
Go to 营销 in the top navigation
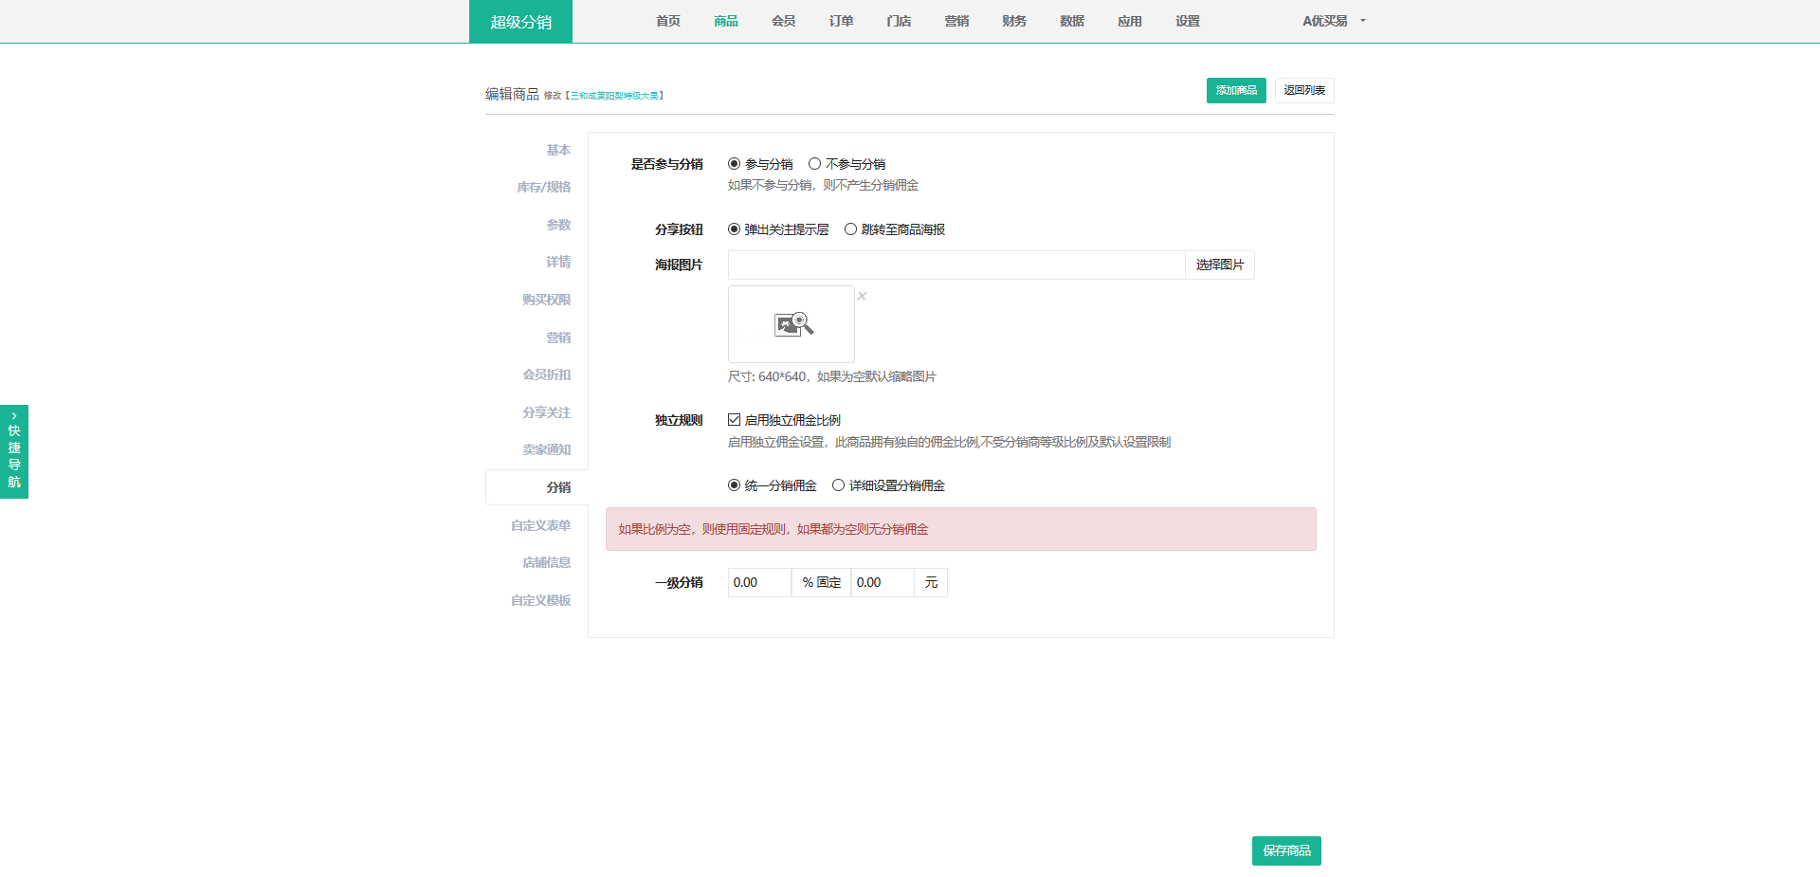tap(956, 21)
